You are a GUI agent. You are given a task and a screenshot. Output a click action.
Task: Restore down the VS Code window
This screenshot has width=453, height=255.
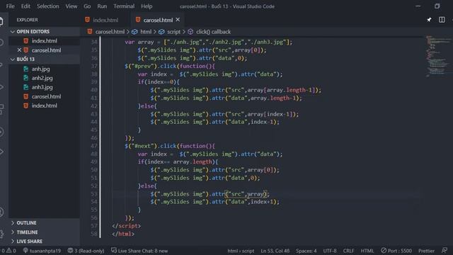pyautogui.click(x=437, y=6)
